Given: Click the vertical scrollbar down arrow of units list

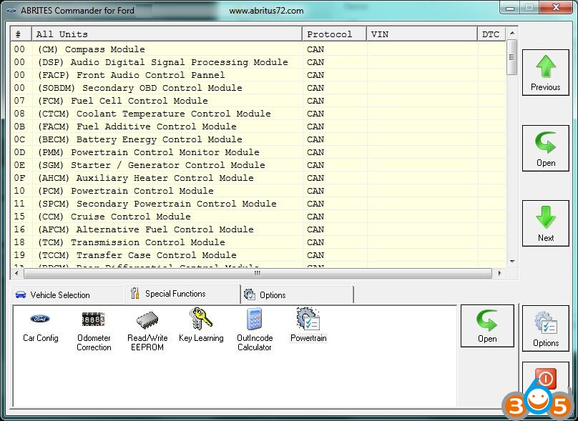Looking at the screenshot, I should coord(511,262).
